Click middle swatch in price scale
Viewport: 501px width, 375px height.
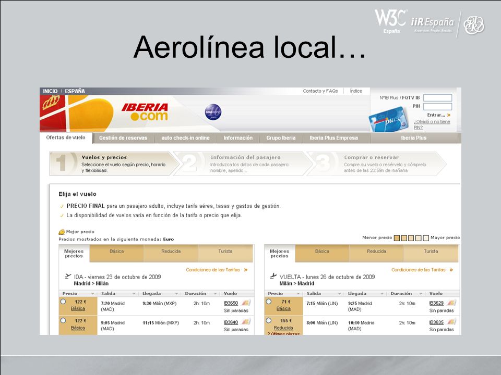coord(411,238)
